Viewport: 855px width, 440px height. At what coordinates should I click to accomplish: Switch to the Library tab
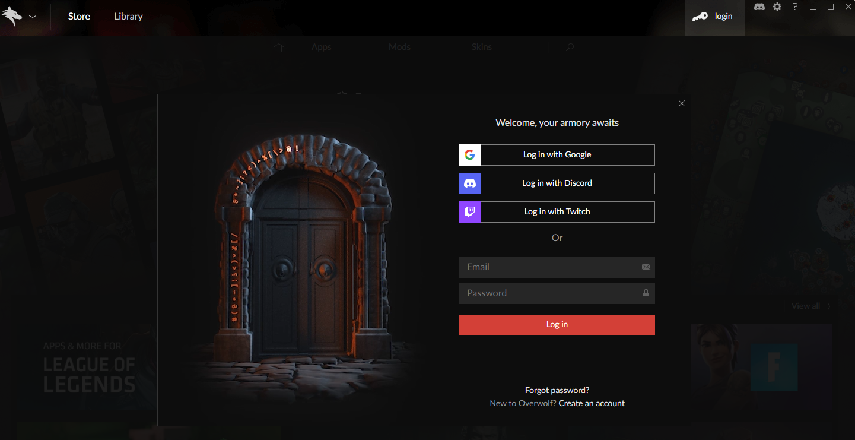click(x=128, y=16)
